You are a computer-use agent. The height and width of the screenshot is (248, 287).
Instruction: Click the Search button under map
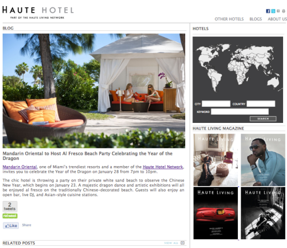click(263, 118)
